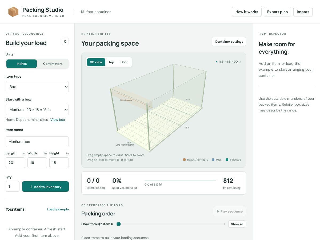Click the Height input field

[x=59, y=163]
